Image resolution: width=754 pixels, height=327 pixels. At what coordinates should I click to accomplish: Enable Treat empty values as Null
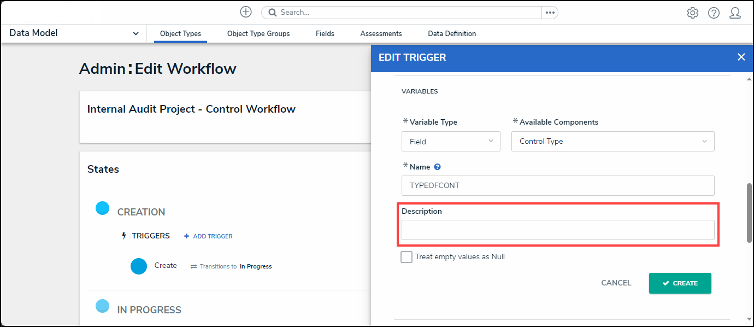point(407,257)
